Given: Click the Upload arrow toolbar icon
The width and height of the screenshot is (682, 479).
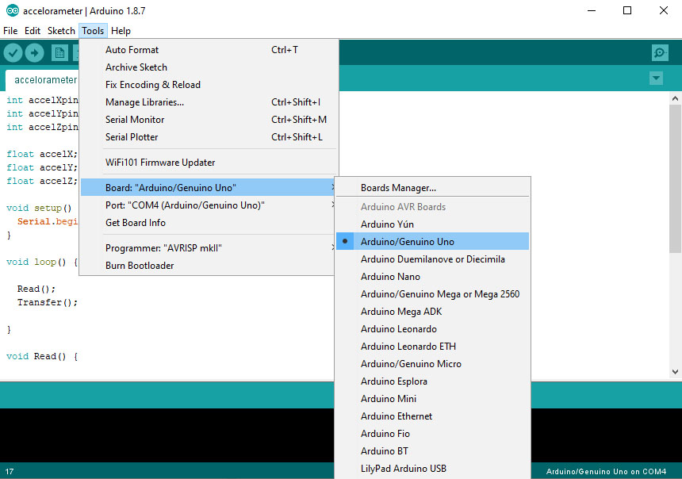Looking at the screenshot, I should pos(34,52).
